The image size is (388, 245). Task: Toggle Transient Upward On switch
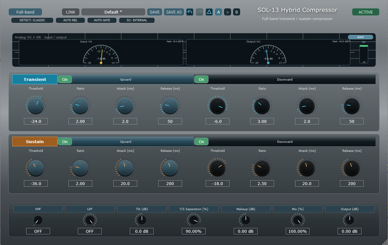(x=65, y=79)
